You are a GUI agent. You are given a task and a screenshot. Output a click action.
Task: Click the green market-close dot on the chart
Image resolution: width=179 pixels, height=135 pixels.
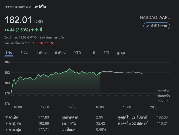click(100, 73)
